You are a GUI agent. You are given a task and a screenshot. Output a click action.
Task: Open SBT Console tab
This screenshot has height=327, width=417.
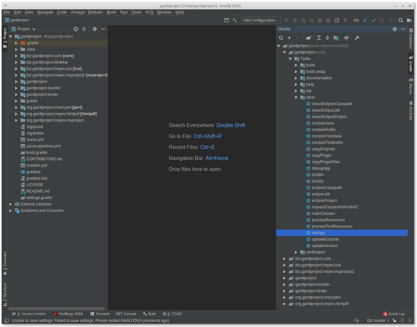[x=126, y=314]
